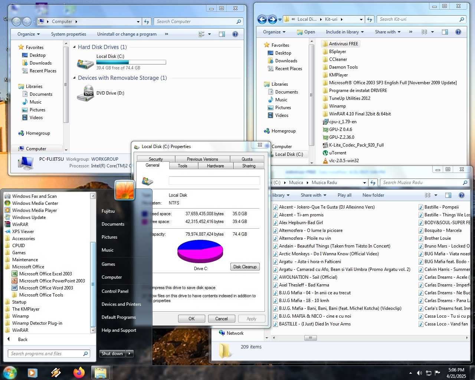
Task: Click Forward arrow in Kit-uri window
Action: tap(272, 19)
